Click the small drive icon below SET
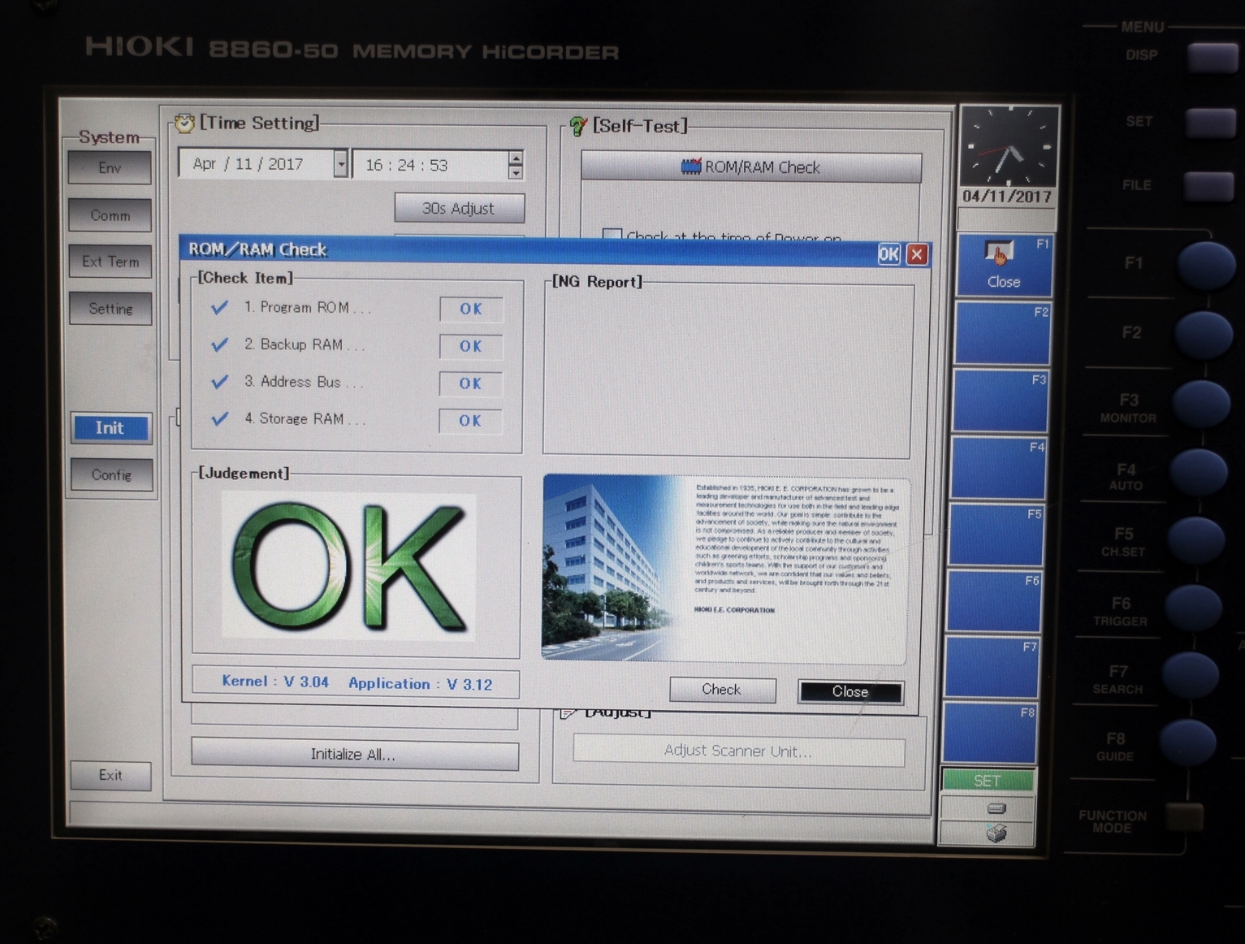Screen dimensions: 1245x944 coord(996,808)
